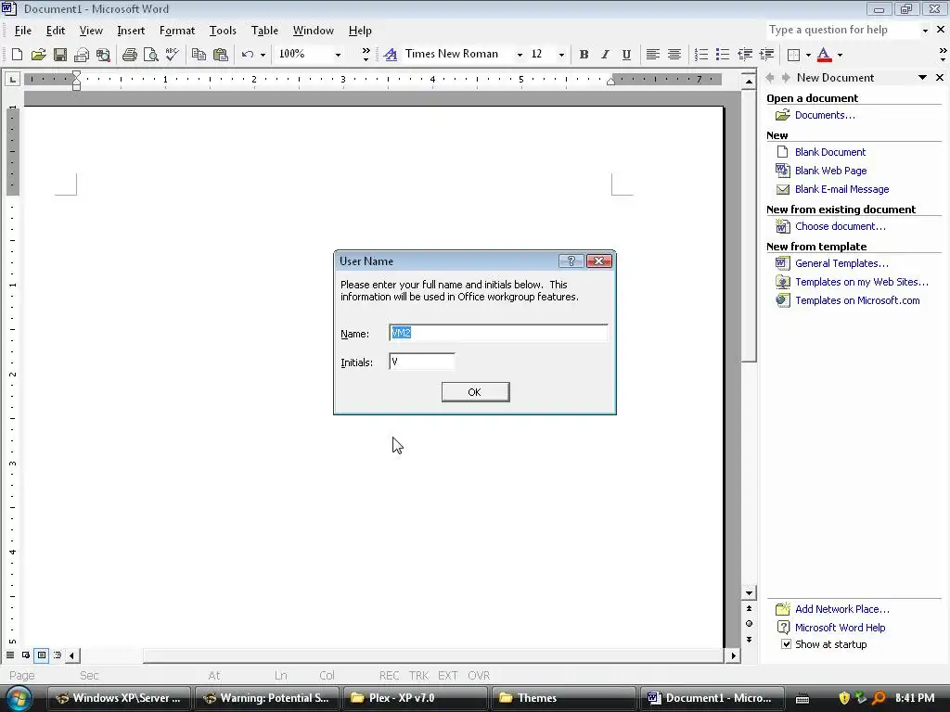Image resolution: width=950 pixels, height=712 pixels.
Task: Click the Align Left icon
Action: pyautogui.click(x=652, y=55)
